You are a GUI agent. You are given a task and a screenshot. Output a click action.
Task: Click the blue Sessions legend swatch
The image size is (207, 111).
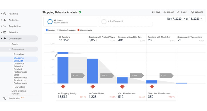[47, 30]
